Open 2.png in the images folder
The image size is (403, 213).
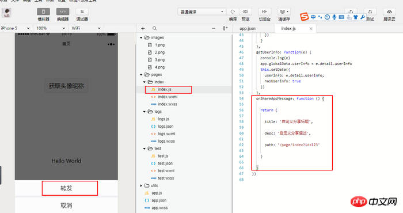159,52
